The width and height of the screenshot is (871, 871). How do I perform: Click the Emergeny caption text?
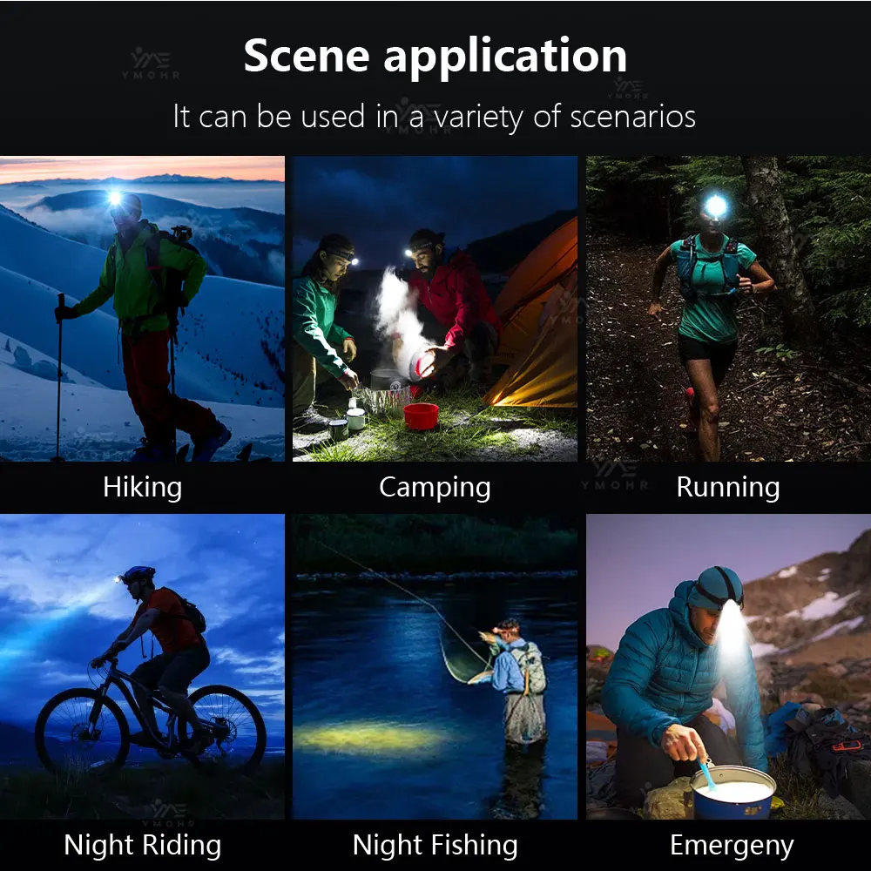(733, 846)
